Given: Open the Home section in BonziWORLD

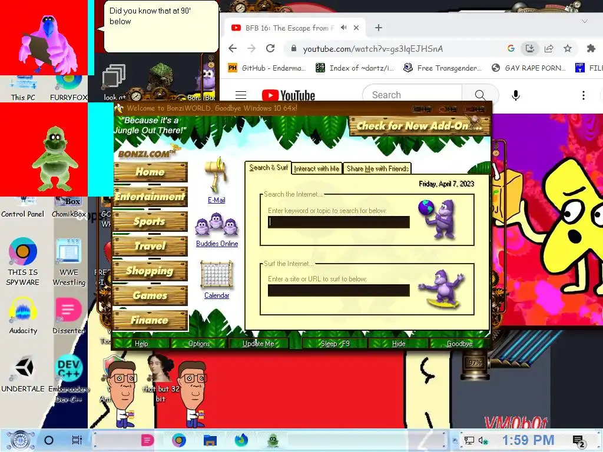Looking at the screenshot, I should (x=150, y=172).
